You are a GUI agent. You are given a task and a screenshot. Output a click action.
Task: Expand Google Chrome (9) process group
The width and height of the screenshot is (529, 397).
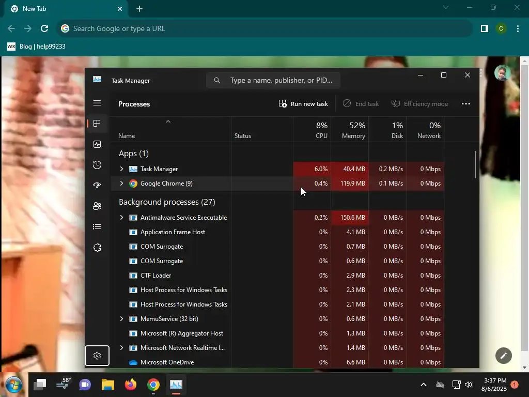[121, 184]
